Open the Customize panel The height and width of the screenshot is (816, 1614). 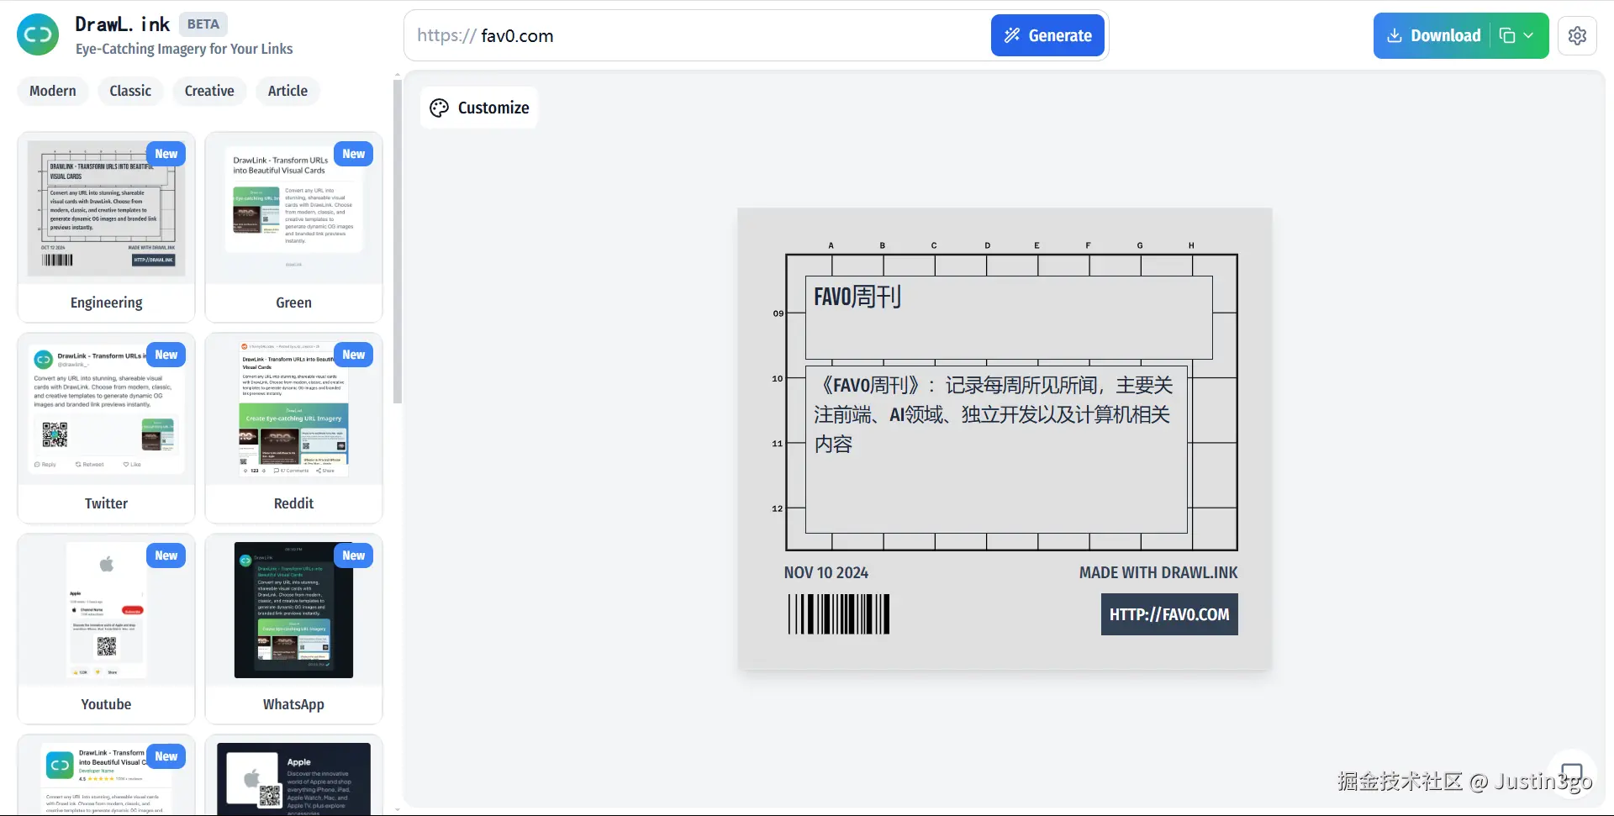point(479,108)
